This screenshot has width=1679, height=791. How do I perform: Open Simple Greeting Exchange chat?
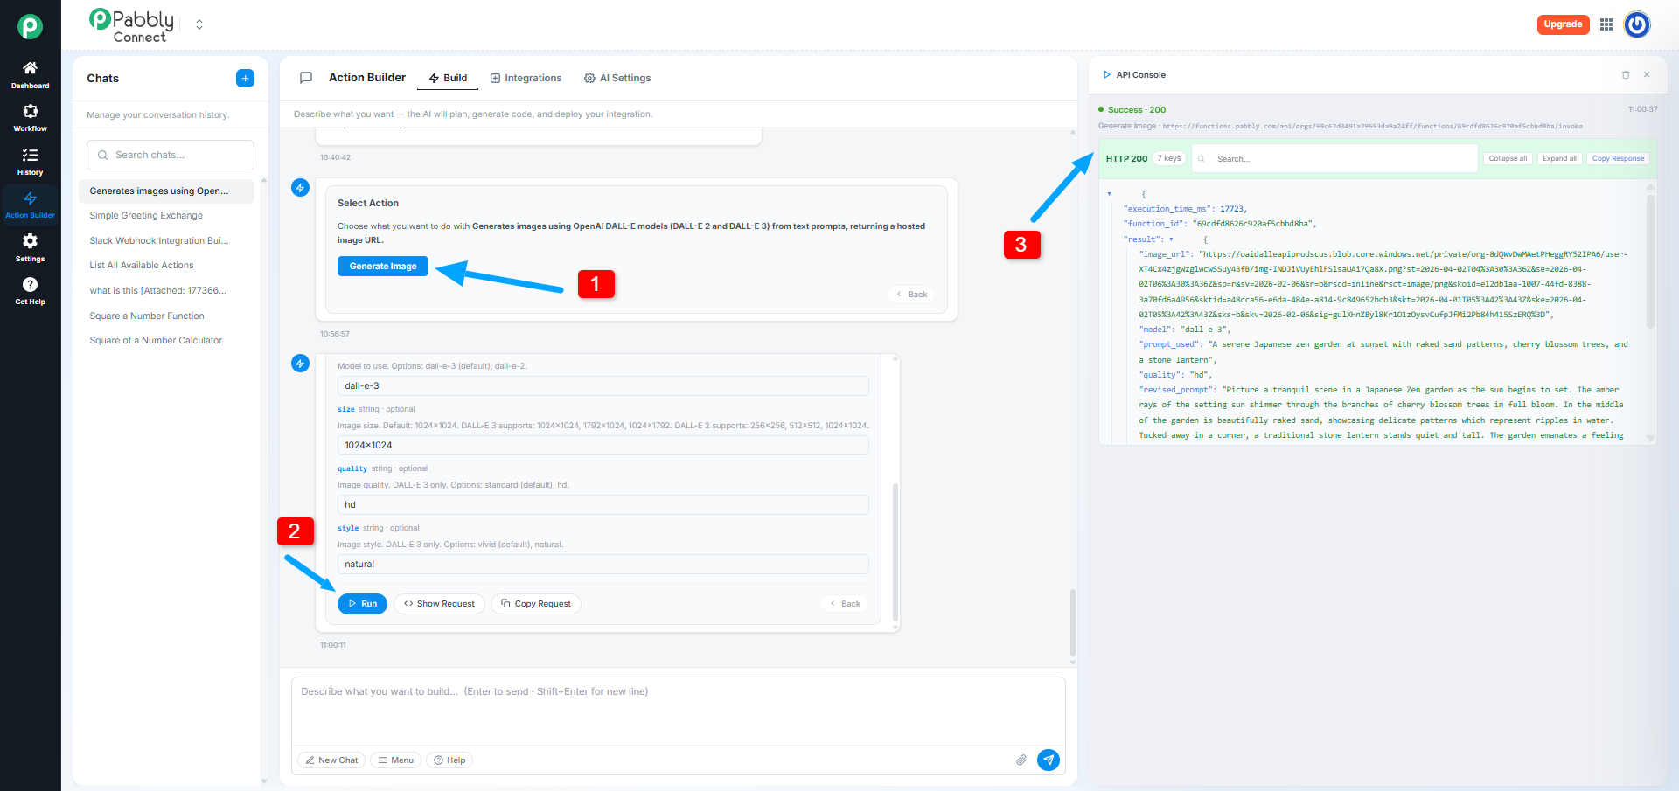[146, 216]
